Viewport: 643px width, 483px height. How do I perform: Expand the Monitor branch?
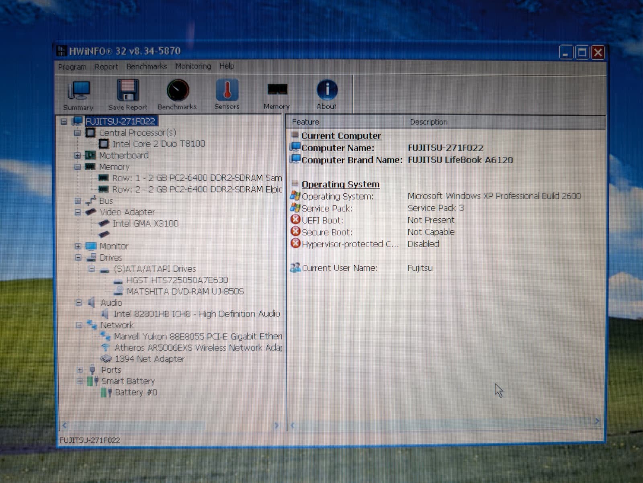(x=78, y=246)
